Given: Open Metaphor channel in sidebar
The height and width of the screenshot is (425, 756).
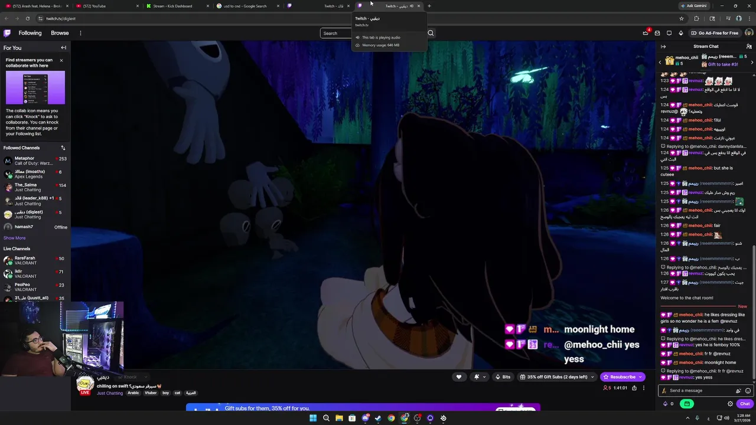Looking at the screenshot, I should pos(35,161).
